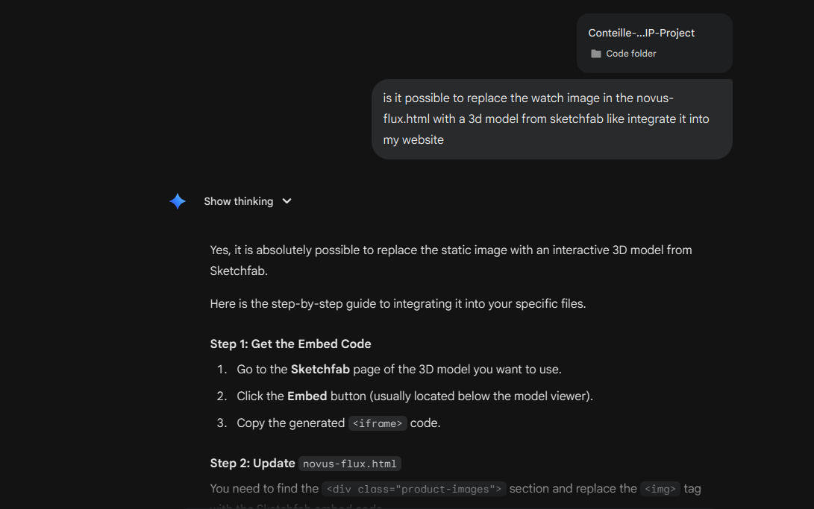Viewport: 814px width, 509px height.
Task: Click the Step 1: Get the Embed Code heading
Action: click(x=290, y=344)
